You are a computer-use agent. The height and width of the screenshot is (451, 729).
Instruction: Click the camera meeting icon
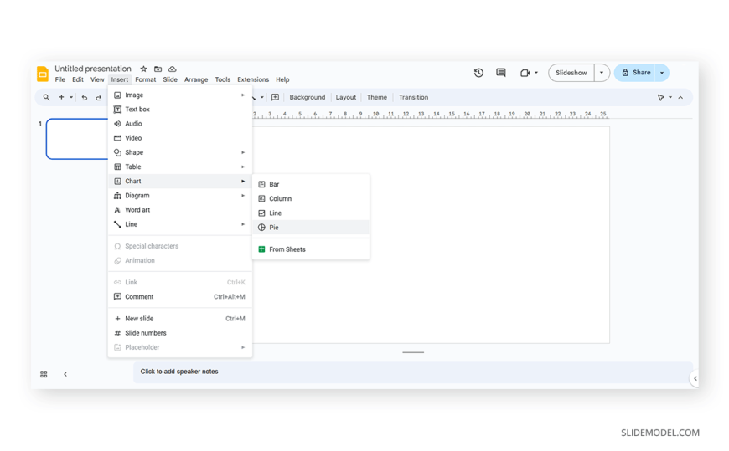pos(525,73)
